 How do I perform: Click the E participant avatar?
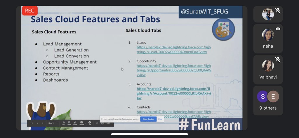pyautogui.click(x=273, y=96)
